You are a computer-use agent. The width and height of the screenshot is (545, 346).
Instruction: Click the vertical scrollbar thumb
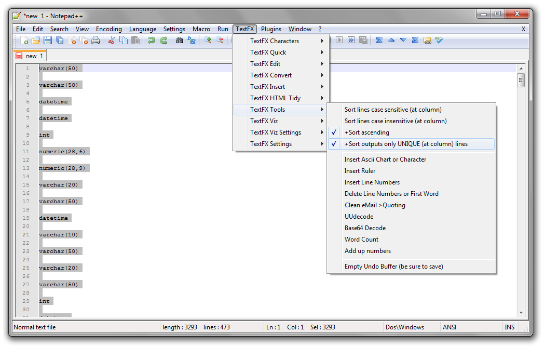pos(521,81)
